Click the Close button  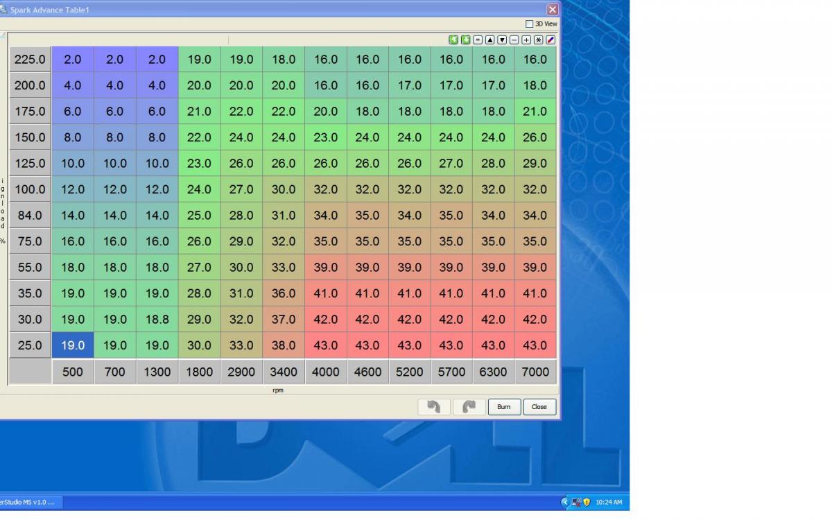(539, 407)
